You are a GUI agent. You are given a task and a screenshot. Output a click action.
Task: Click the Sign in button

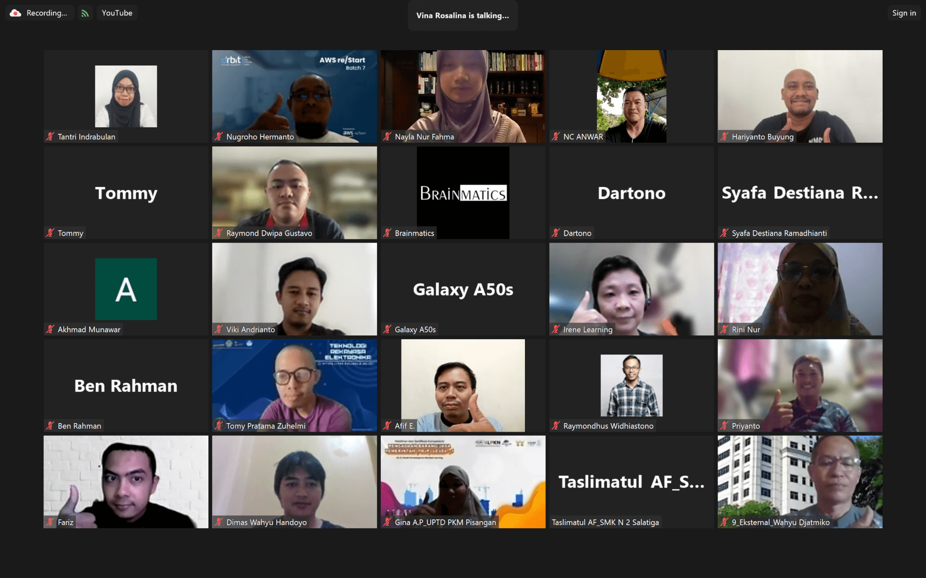point(903,13)
